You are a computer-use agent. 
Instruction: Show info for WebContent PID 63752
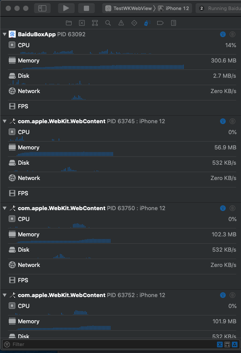coord(223,295)
